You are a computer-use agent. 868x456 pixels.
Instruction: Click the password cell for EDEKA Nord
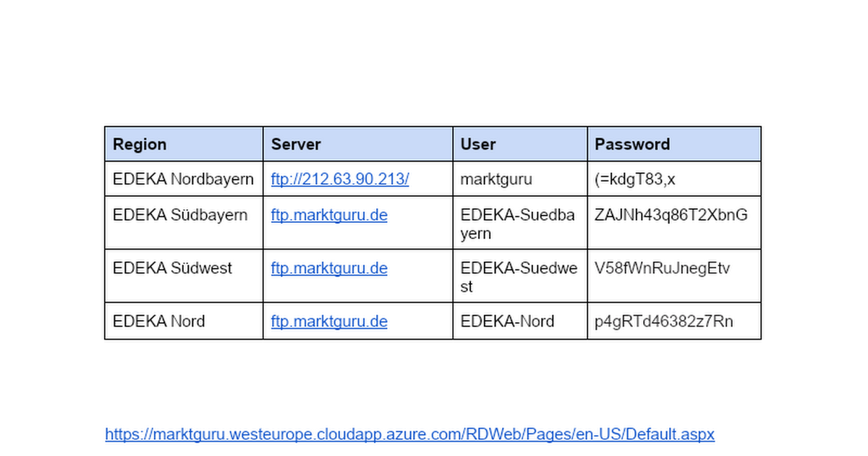pyautogui.click(x=673, y=321)
